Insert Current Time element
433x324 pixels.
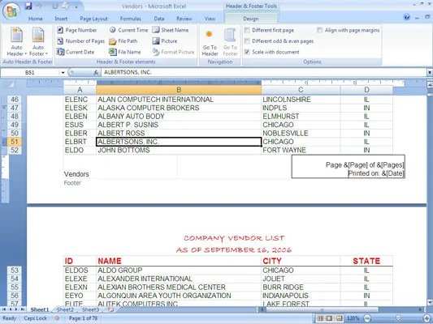(128, 30)
